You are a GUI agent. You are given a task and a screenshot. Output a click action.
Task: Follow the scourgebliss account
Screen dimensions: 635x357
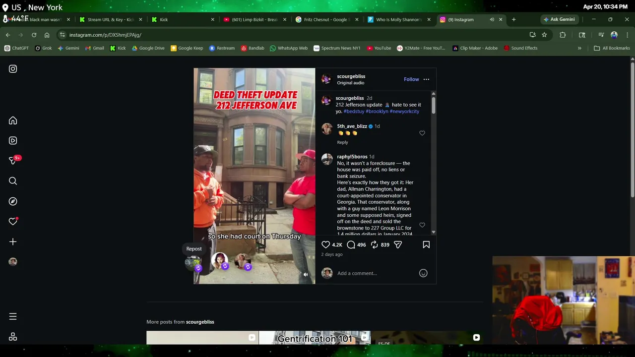[x=411, y=79]
